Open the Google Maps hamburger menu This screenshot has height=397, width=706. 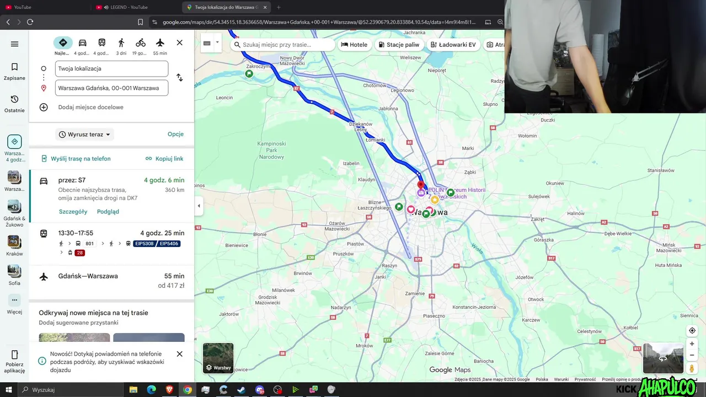point(14,44)
